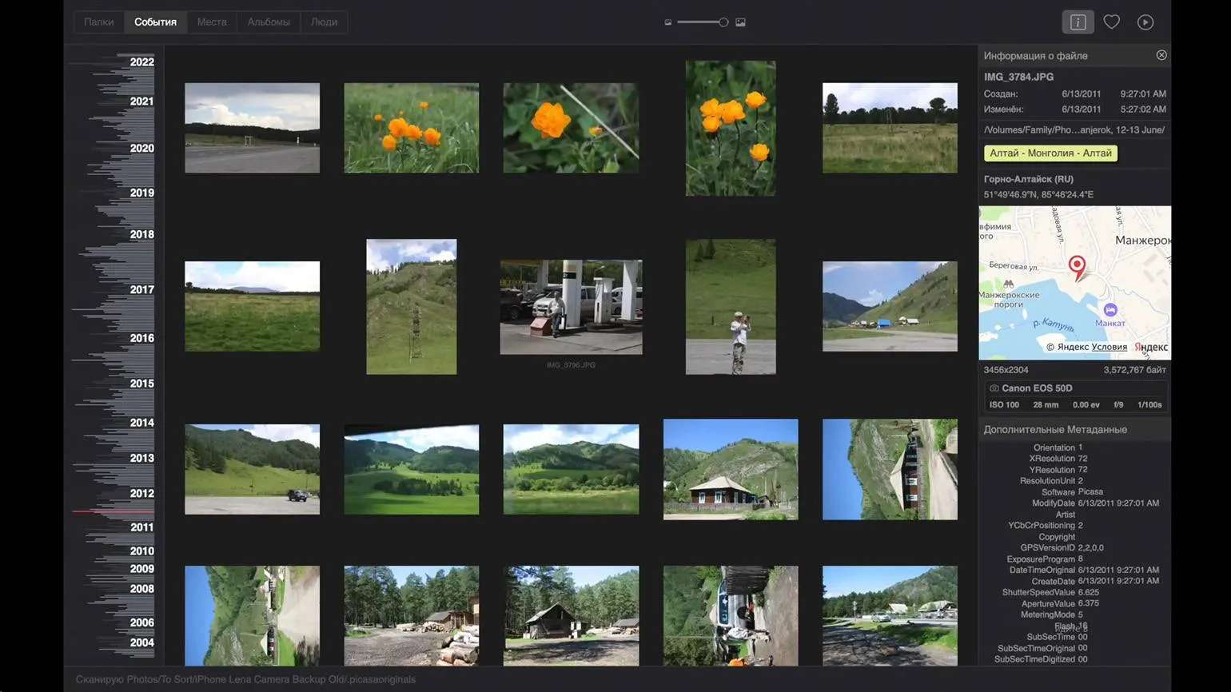Screen dimensions: 1231x692
Task: Adjust the thumbnail size slider
Action: 723,22
